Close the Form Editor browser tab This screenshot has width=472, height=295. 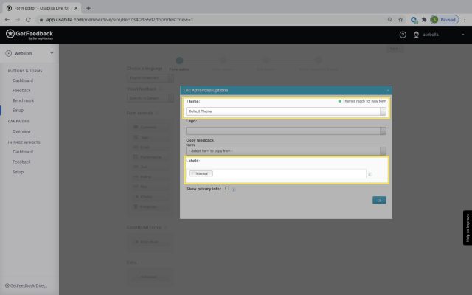coord(76,8)
